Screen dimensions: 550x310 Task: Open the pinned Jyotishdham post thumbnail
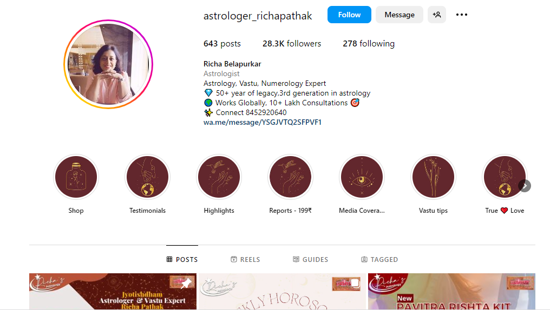(x=113, y=291)
